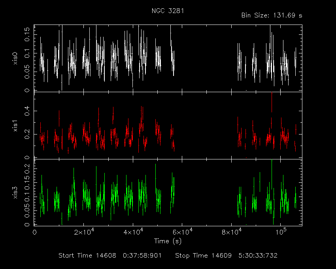Click the 6×10⁴ x-axis tick label
This screenshot has height=269, width=336.
(x=183, y=232)
